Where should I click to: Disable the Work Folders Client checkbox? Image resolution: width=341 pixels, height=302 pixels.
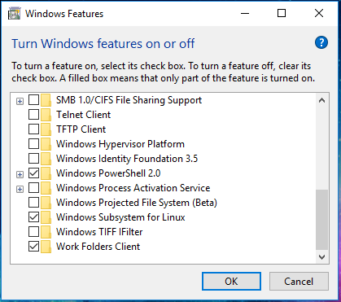(x=33, y=247)
